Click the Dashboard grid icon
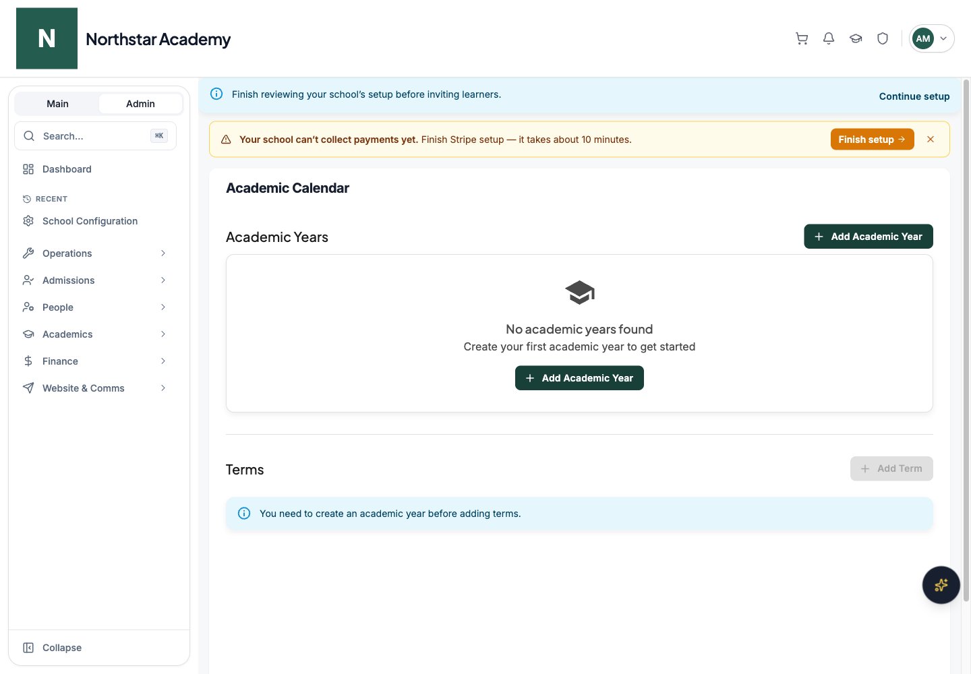971x674 pixels. [x=28, y=169]
